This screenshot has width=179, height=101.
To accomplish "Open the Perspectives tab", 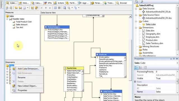I will 96,3.
